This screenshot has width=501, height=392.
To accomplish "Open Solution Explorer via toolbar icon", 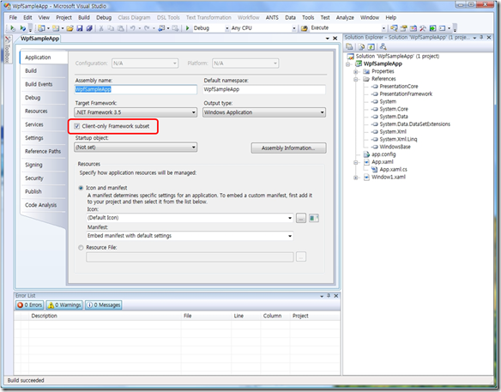I will (x=394, y=28).
